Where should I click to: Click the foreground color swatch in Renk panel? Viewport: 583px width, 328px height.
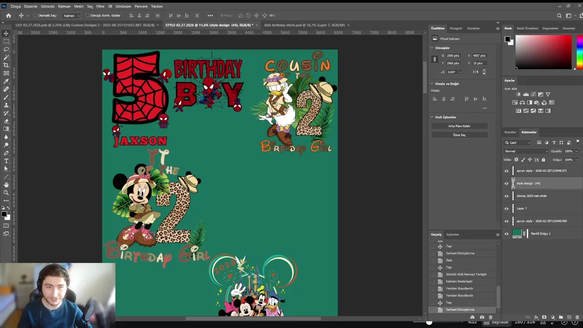(x=507, y=39)
